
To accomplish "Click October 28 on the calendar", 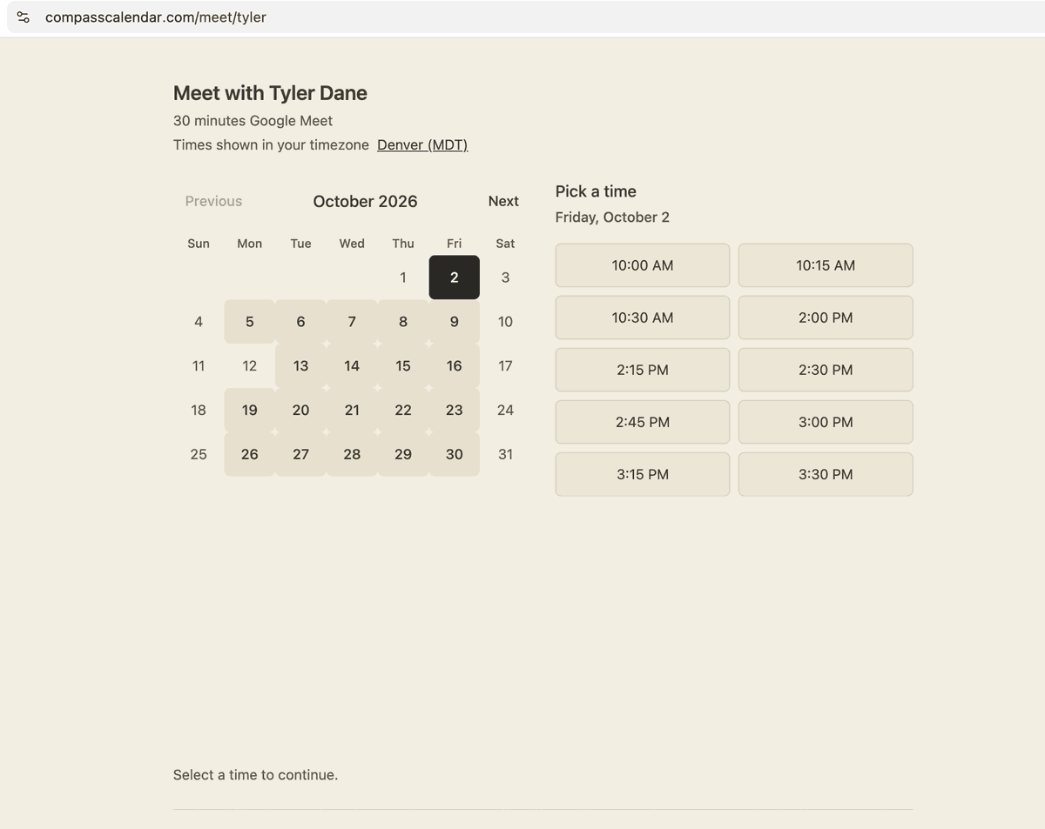I will coord(352,454).
